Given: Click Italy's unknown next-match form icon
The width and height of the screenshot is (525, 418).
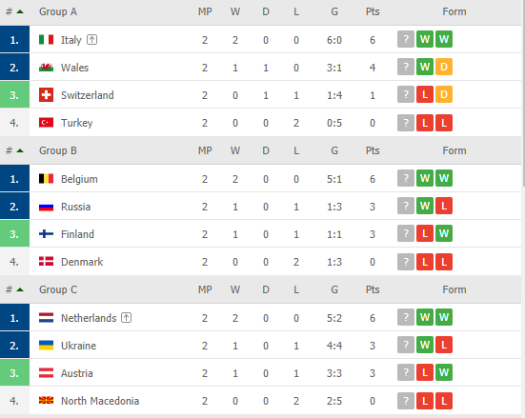Looking at the screenshot, I should (x=406, y=39).
